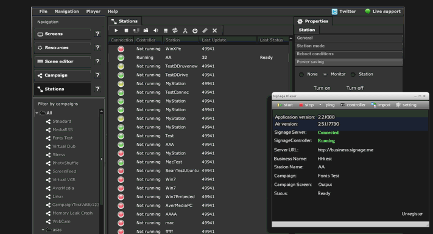Click the circular arrows refresh icon
The image size is (433, 234).
(175, 30)
